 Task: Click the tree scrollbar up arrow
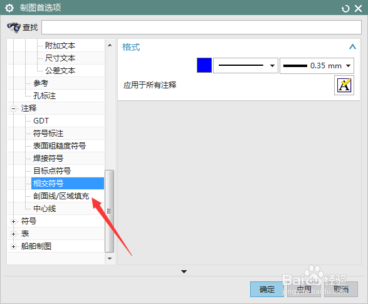(x=110, y=45)
